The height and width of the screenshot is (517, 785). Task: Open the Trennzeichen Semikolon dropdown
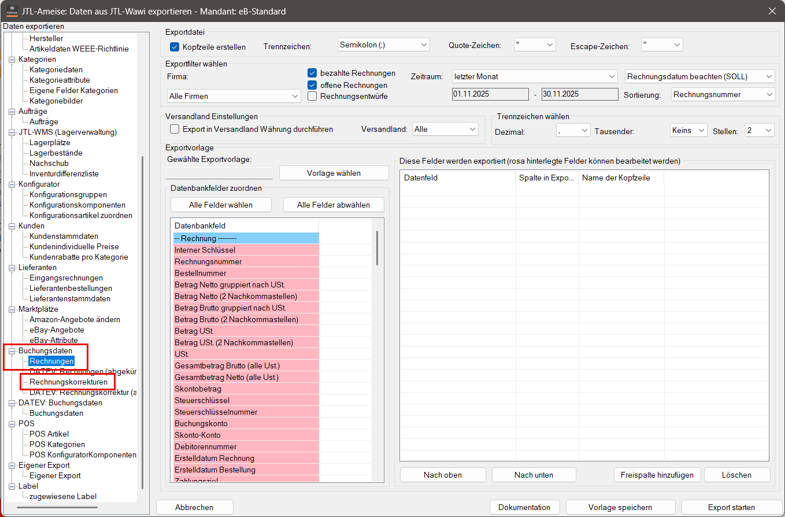[x=384, y=45]
